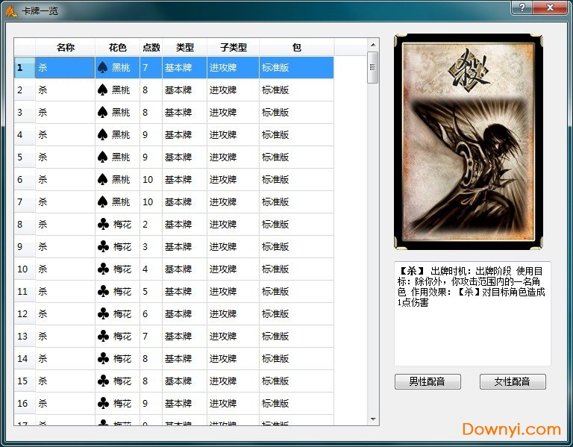Select row header number 1

click(25, 68)
